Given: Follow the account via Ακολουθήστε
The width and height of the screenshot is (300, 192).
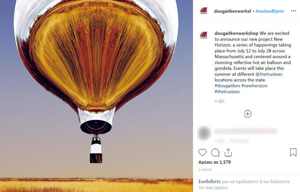Looking at the screenshot, I should coord(270,11).
